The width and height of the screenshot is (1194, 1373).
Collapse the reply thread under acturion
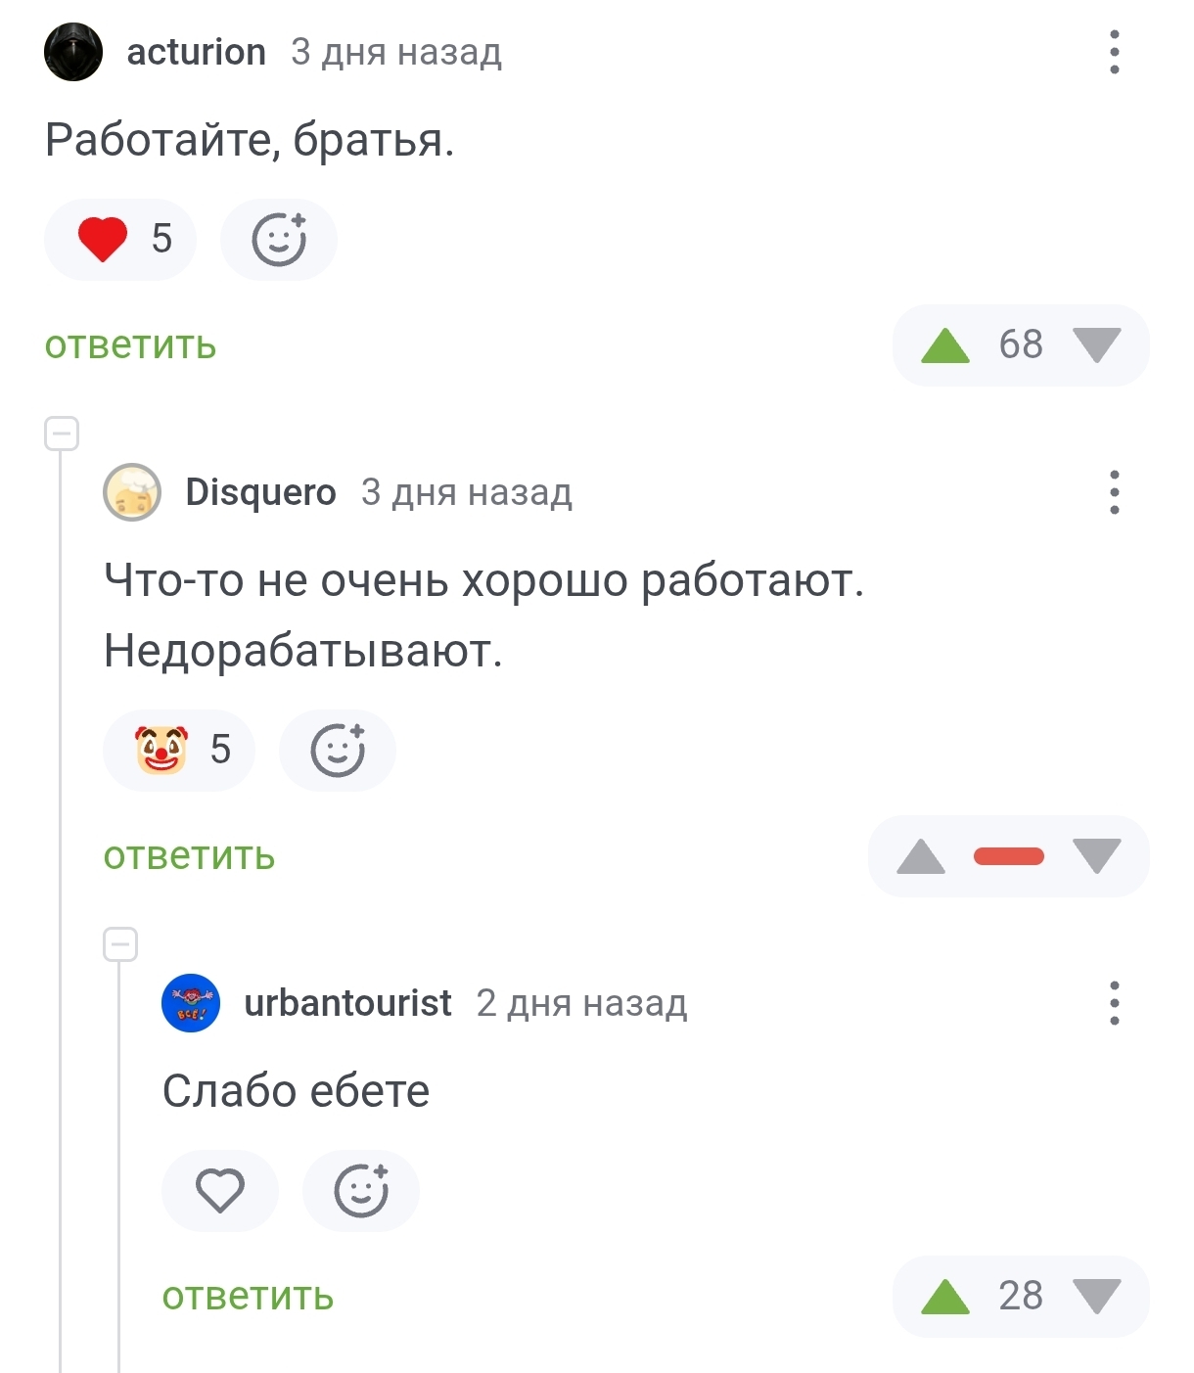[x=62, y=434]
